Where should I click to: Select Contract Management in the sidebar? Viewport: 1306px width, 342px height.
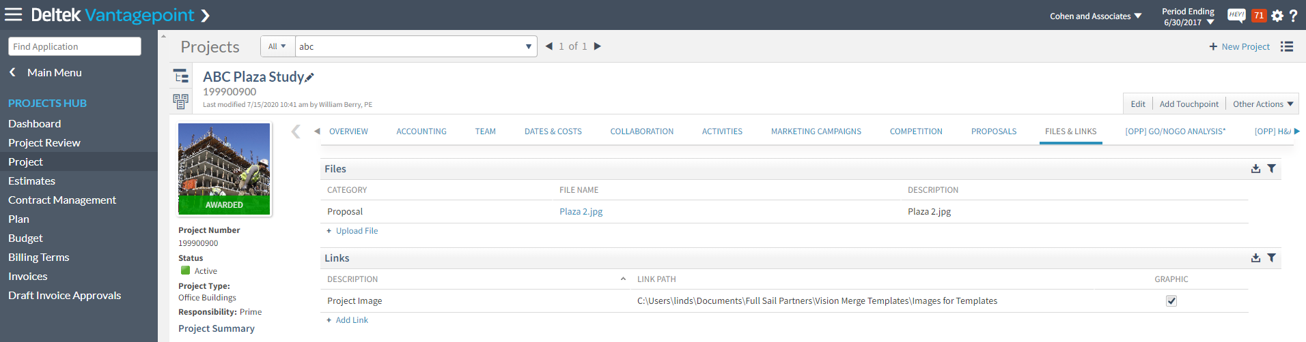tap(62, 200)
